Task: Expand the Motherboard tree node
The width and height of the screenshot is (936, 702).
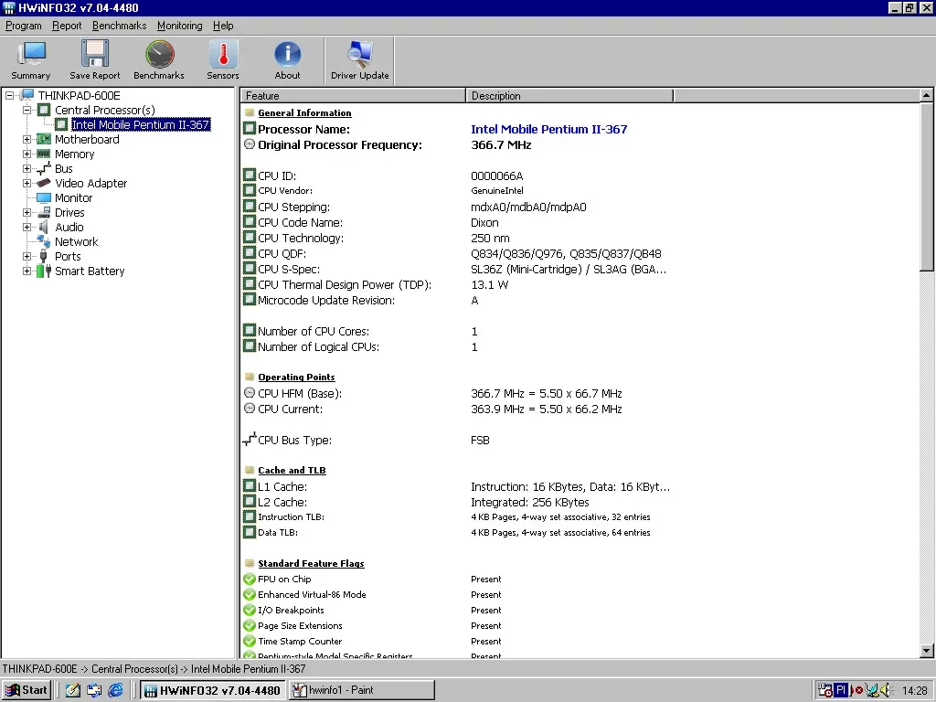Action: (x=27, y=139)
